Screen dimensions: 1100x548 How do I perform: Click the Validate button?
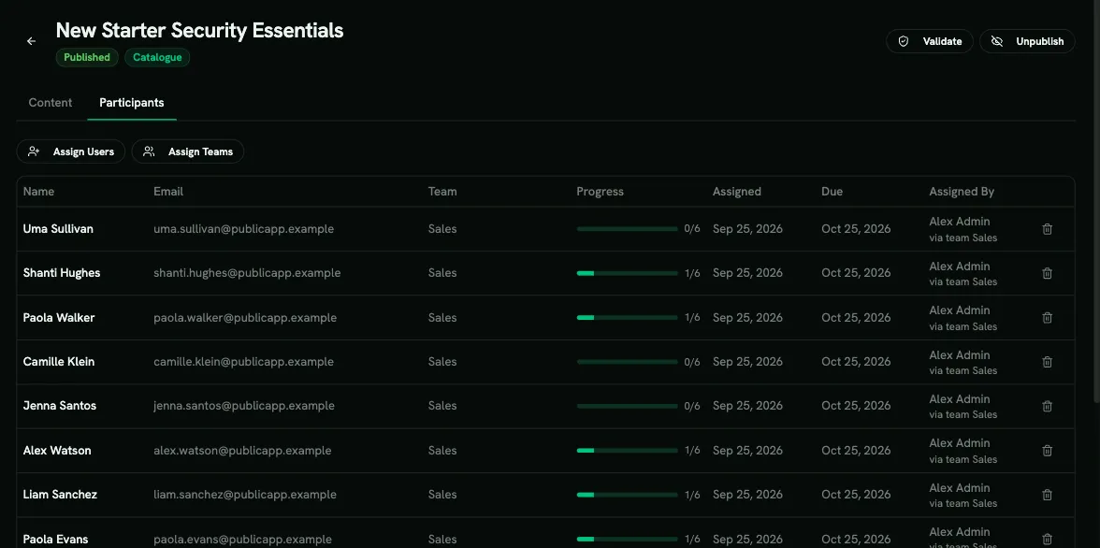click(930, 41)
